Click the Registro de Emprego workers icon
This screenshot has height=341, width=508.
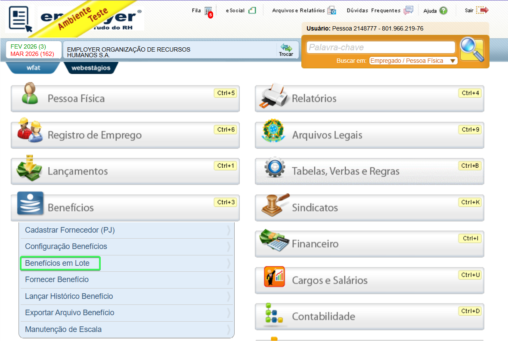click(x=30, y=130)
